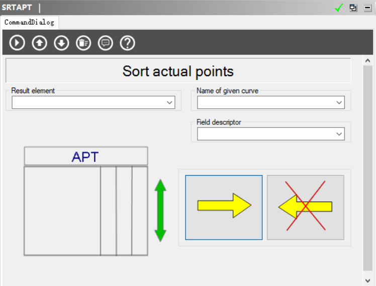Expand the Field descriptor dropdown

(x=339, y=134)
